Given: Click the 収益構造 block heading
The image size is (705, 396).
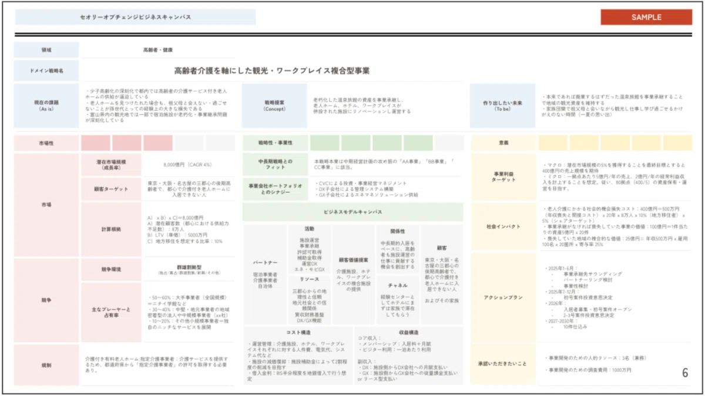Looking at the screenshot, I should [x=409, y=332].
